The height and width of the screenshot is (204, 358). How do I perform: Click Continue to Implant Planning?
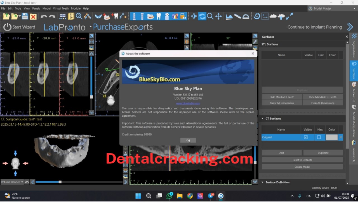tap(315, 27)
